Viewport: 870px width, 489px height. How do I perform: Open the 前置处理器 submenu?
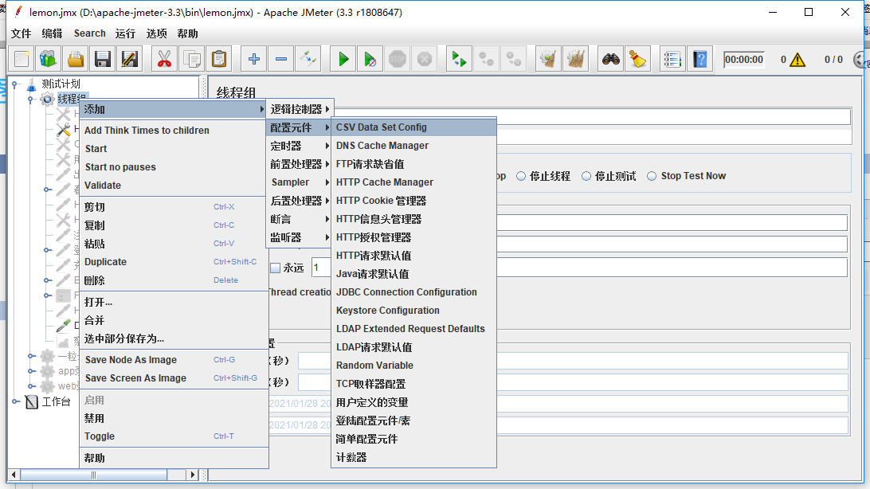tap(300, 164)
